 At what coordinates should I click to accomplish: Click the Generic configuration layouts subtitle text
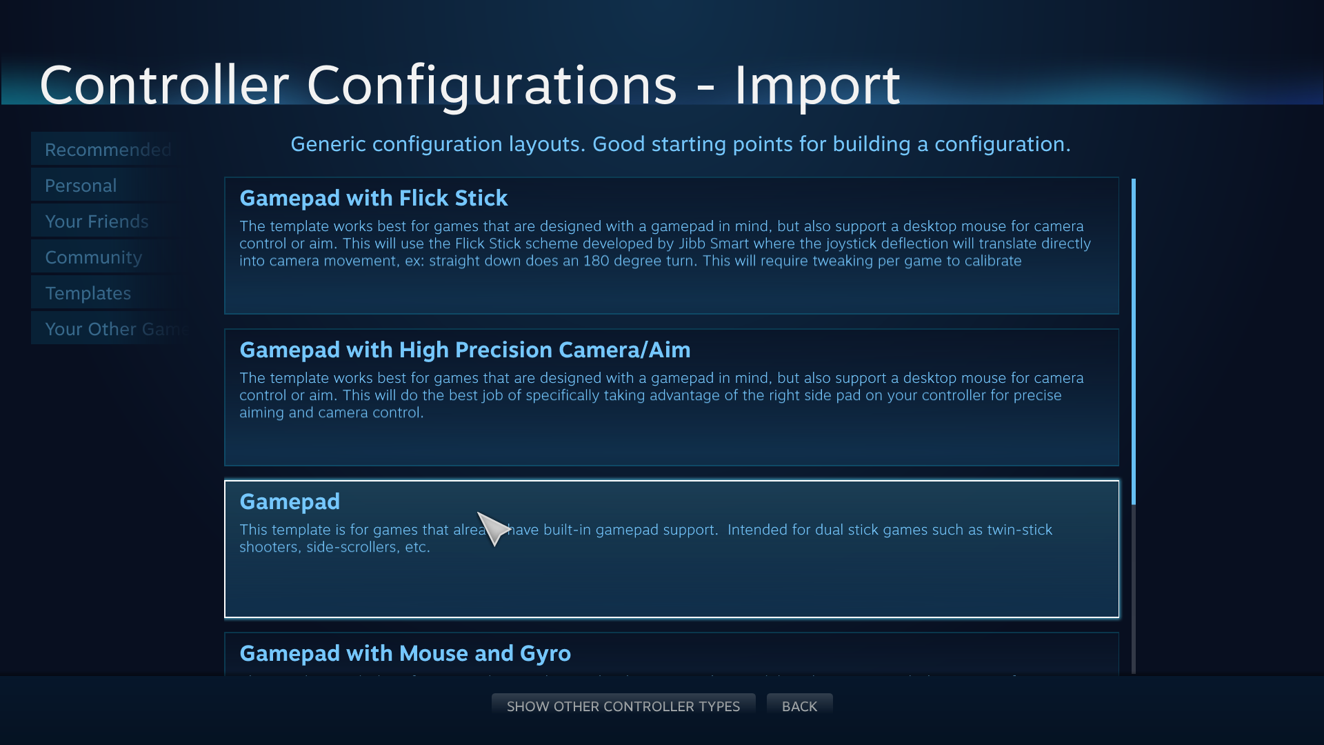680,144
